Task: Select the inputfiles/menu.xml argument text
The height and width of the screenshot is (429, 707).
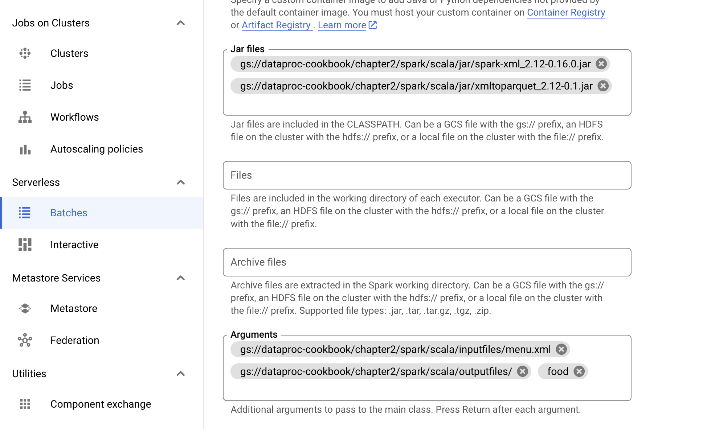Action: [x=395, y=349]
